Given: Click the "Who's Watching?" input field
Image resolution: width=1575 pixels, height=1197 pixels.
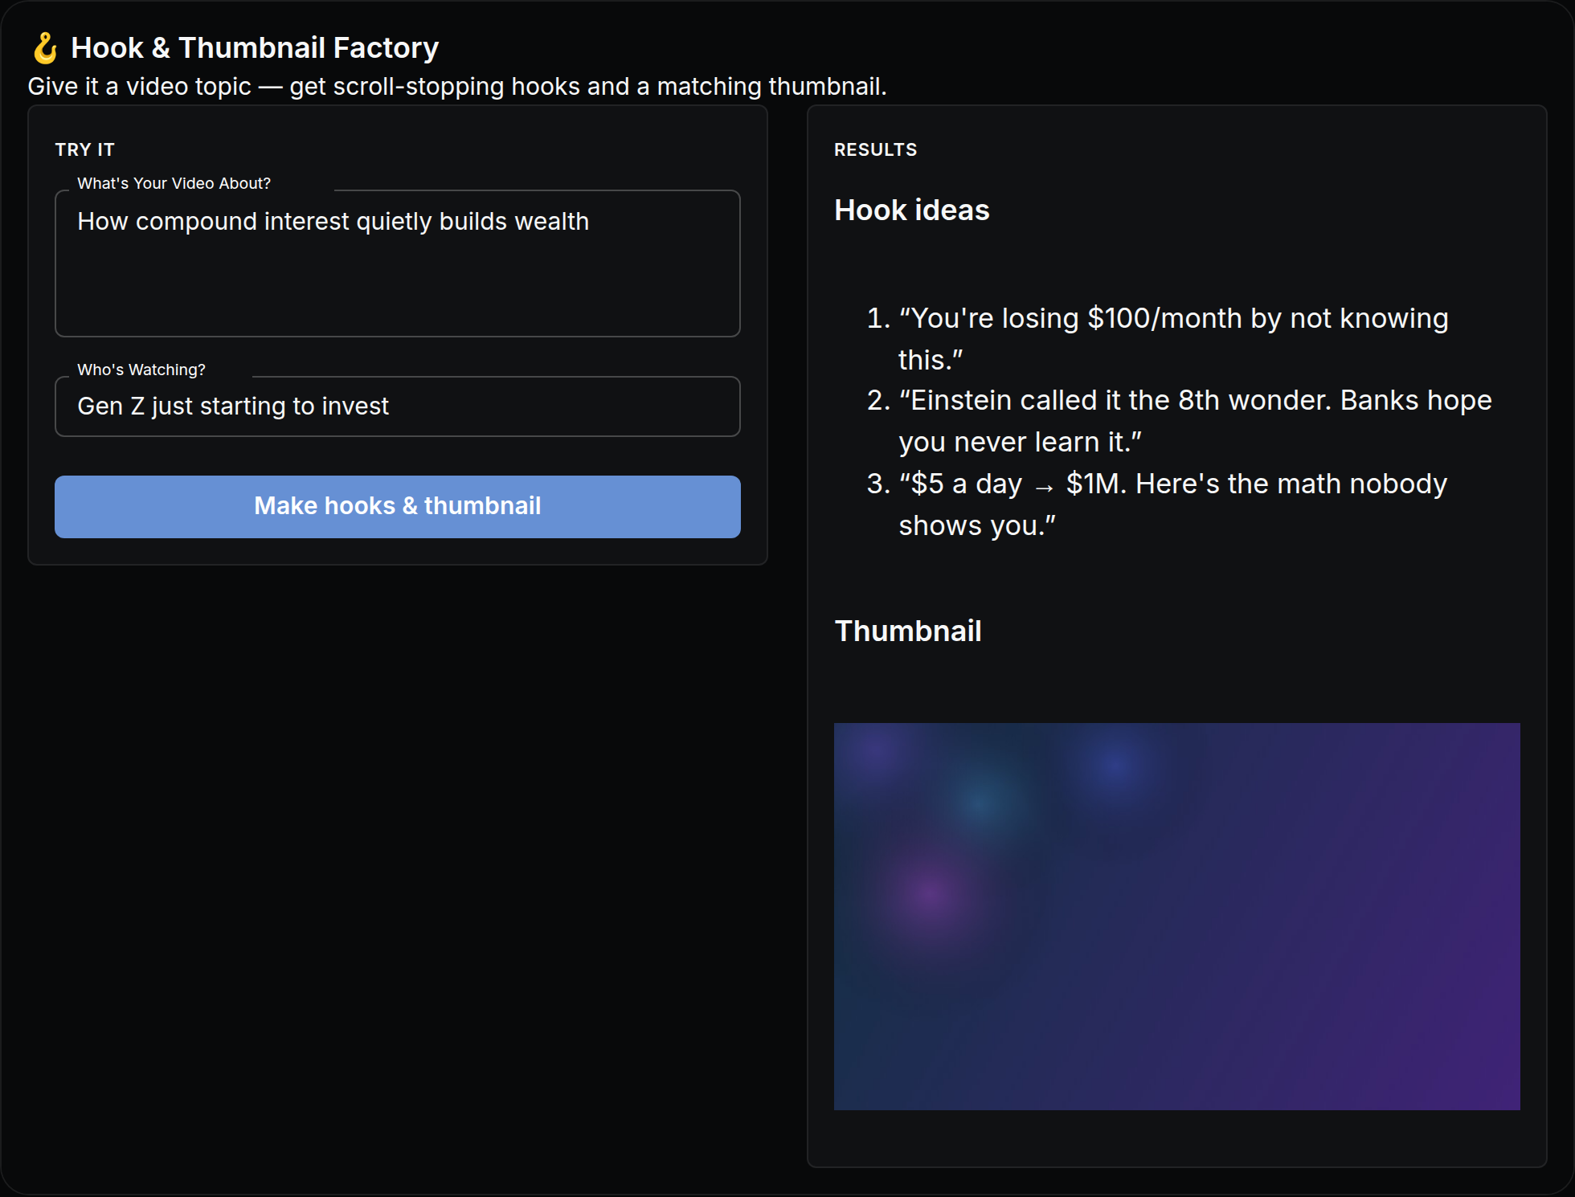Looking at the screenshot, I should (x=397, y=406).
